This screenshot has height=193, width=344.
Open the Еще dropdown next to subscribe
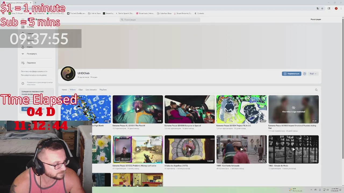click(x=313, y=74)
